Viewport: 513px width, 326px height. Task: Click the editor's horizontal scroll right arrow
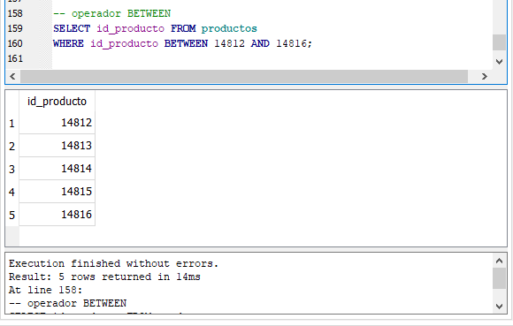(x=485, y=77)
